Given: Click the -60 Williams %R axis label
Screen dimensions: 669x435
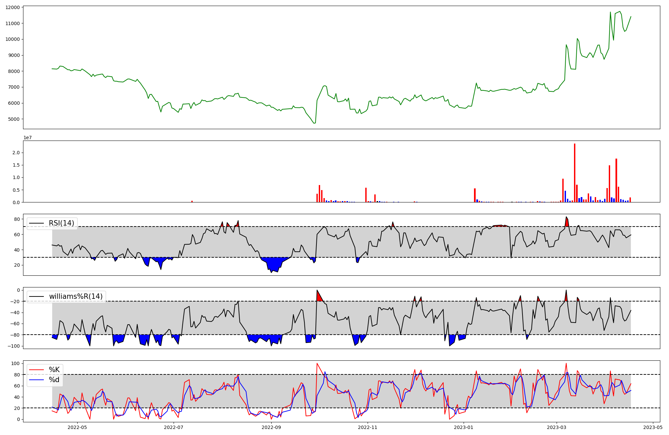Looking at the screenshot, I should [x=15, y=324].
